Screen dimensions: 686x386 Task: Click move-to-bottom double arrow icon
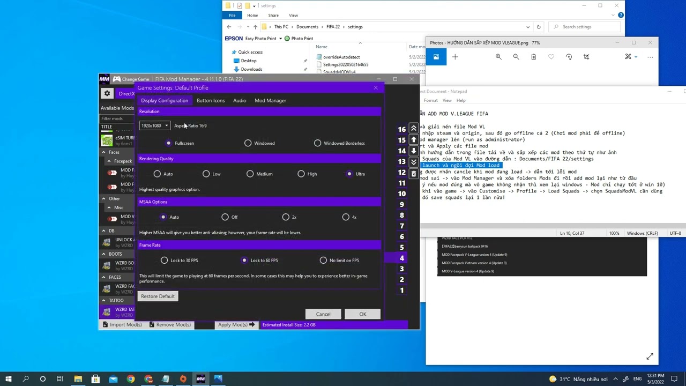(x=413, y=162)
